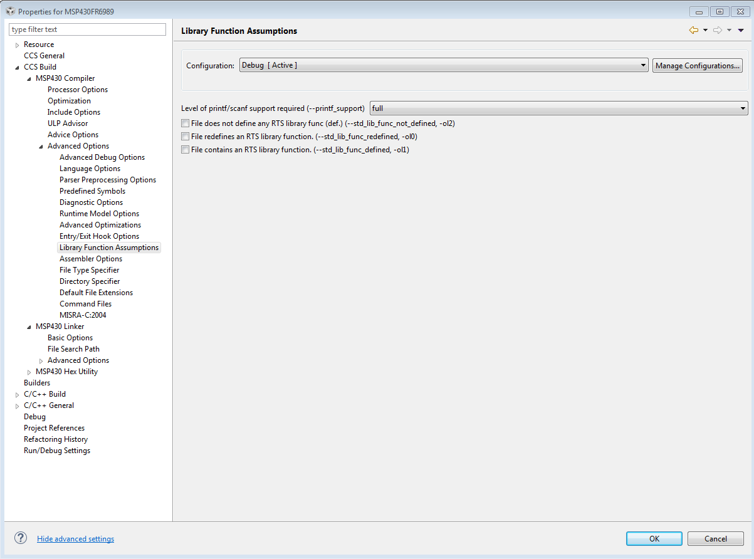Screen dimensions: 754x559
Task: Click the Properties window title icon
Action: [x=11, y=11]
